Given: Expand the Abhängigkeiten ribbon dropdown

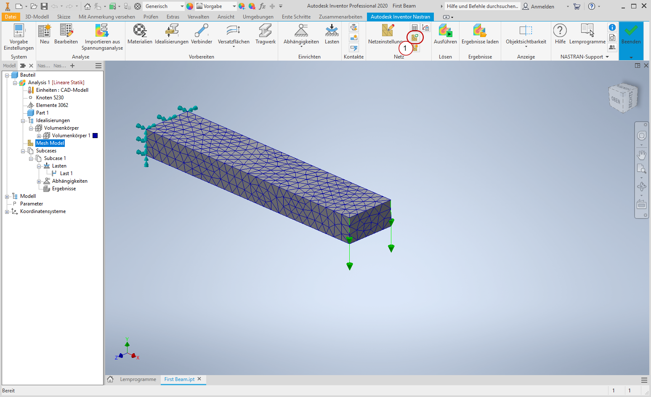Looking at the screenshot, I should (301, 46).
